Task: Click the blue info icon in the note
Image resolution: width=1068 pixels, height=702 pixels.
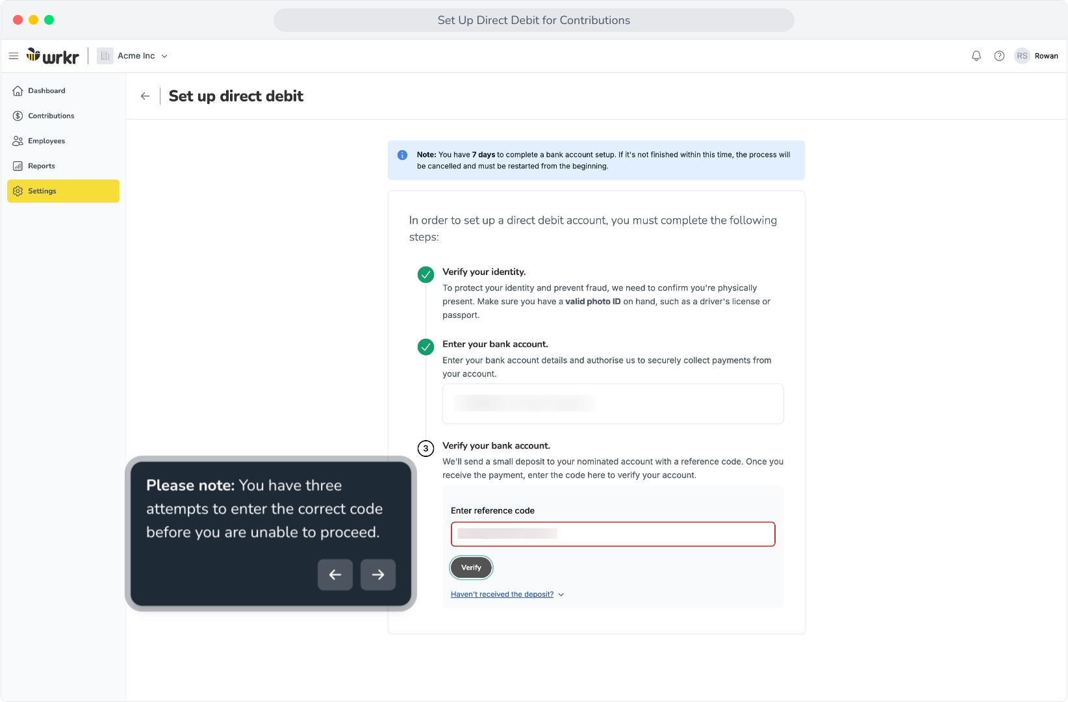Action: 402,155
